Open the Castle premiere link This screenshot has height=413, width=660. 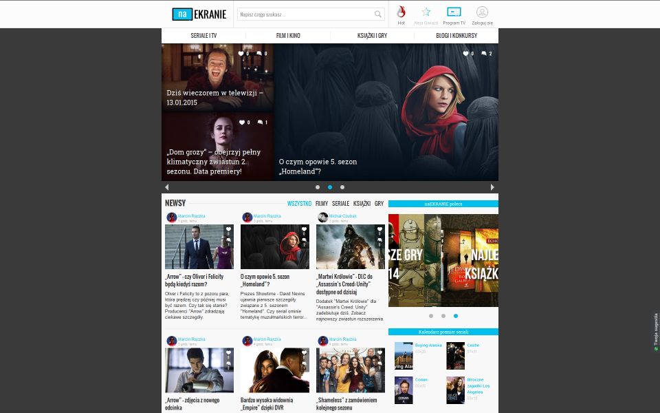click(x=473, y=345)
